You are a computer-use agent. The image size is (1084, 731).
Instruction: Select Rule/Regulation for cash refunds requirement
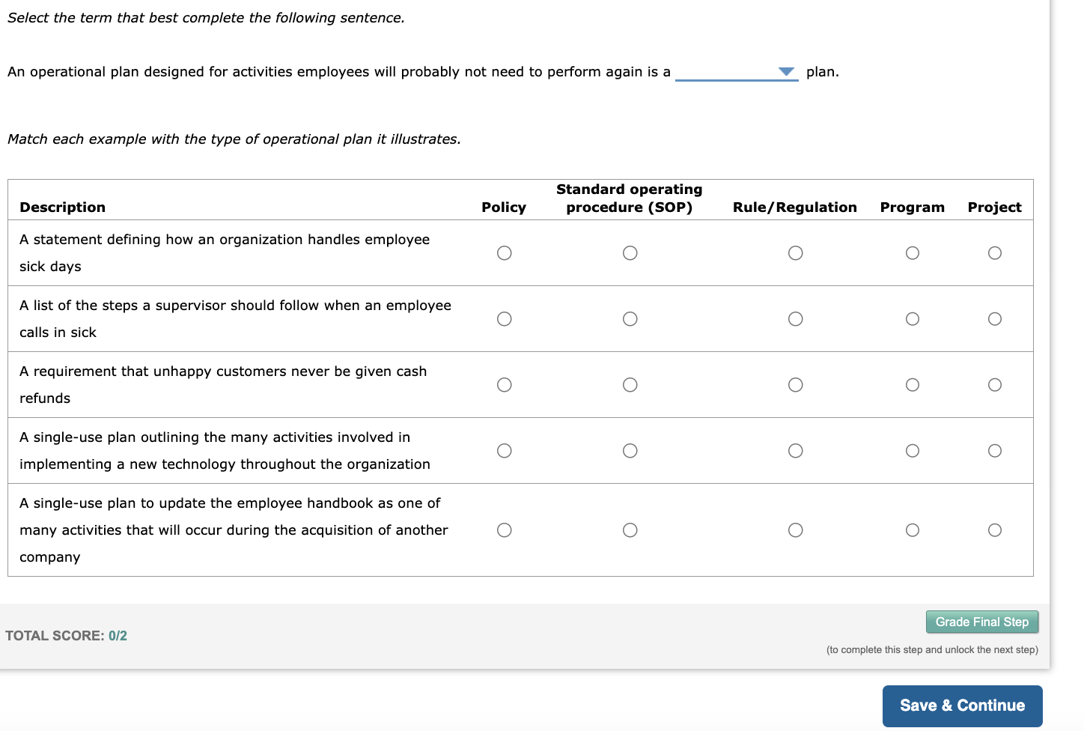tap(796, 385)
